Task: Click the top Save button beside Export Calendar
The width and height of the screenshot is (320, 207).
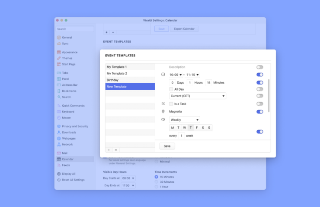Action: 161,29
